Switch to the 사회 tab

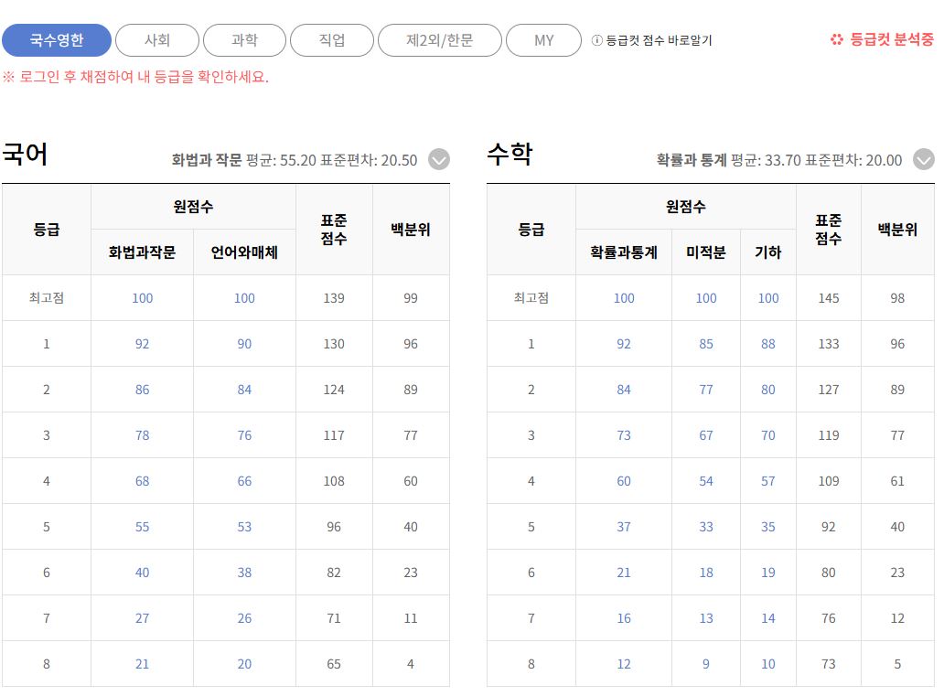pyautogui.click(x=157, y=40)
